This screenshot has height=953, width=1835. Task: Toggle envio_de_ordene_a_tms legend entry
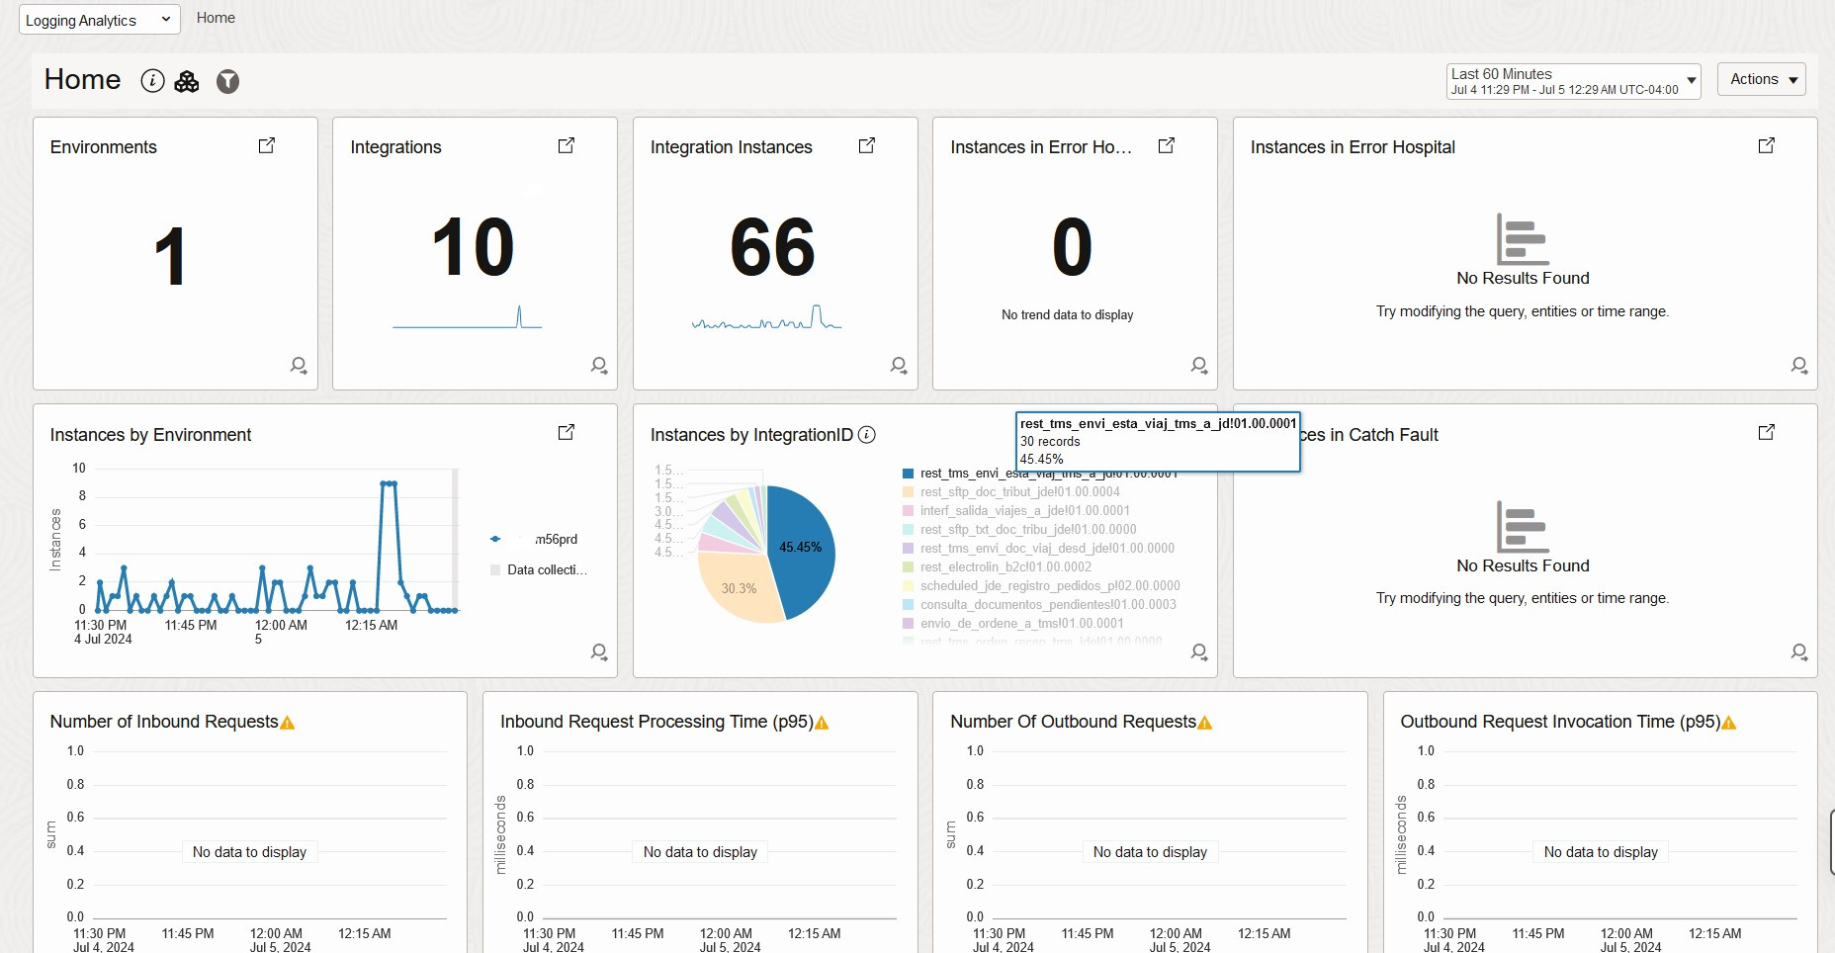pyautogui.click(x=1012, y=623)
